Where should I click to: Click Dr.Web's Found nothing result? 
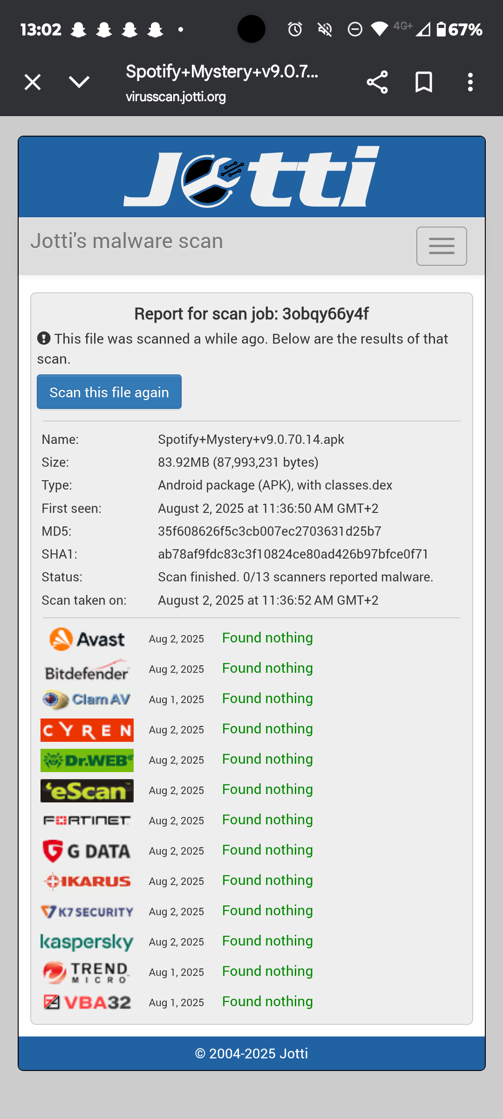pyautogui.click(x=267, y=759)
